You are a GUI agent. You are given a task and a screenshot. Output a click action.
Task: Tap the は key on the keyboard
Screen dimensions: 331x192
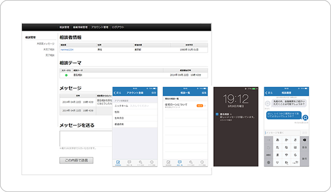[295, 148]
